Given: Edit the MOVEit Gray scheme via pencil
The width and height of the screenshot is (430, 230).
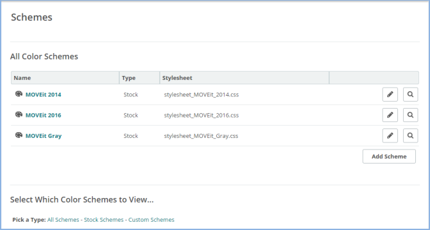Looking at the screenshot, I should tap(390, 135).
